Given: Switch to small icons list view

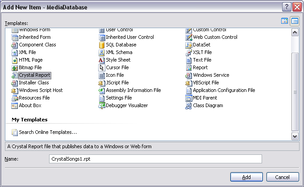Looking at the screenshot, I should coord(295,21).
